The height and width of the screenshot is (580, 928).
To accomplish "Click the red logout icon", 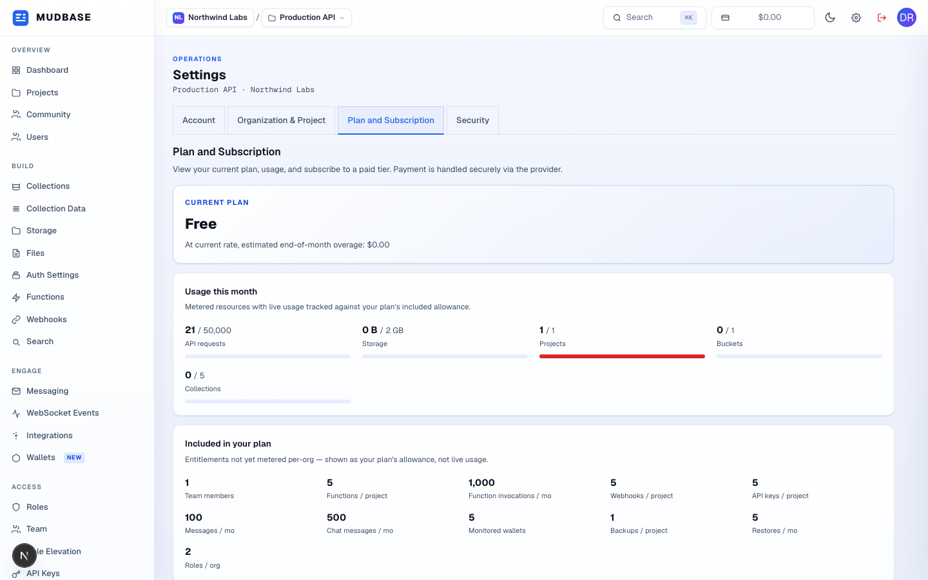I will (x=882, y=18).
